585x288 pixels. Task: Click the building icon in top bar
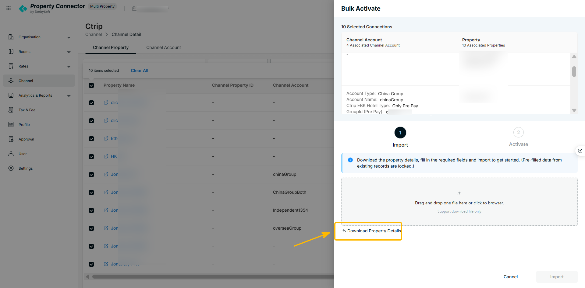(x=134, y=9)
